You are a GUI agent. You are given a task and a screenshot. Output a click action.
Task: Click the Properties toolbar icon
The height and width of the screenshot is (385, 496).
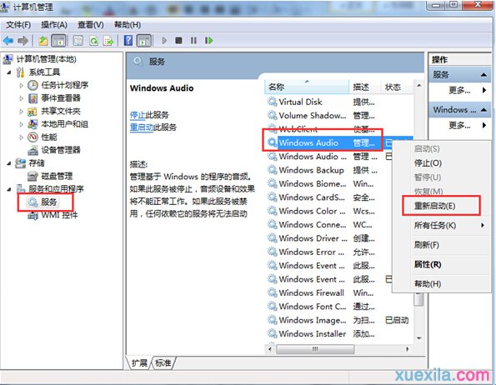pyautogui.click(x=78, y=41)
